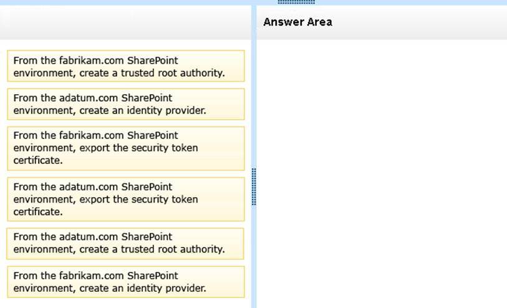Image resolution: width=507 pixels, height=308 pixels.
Task: Select adatum.com create trusted root authority item
Action: (125, 243)
